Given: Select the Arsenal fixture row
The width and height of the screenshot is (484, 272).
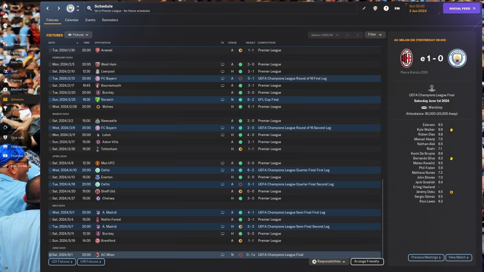Looking at the screenshot, I should point(214,50).
